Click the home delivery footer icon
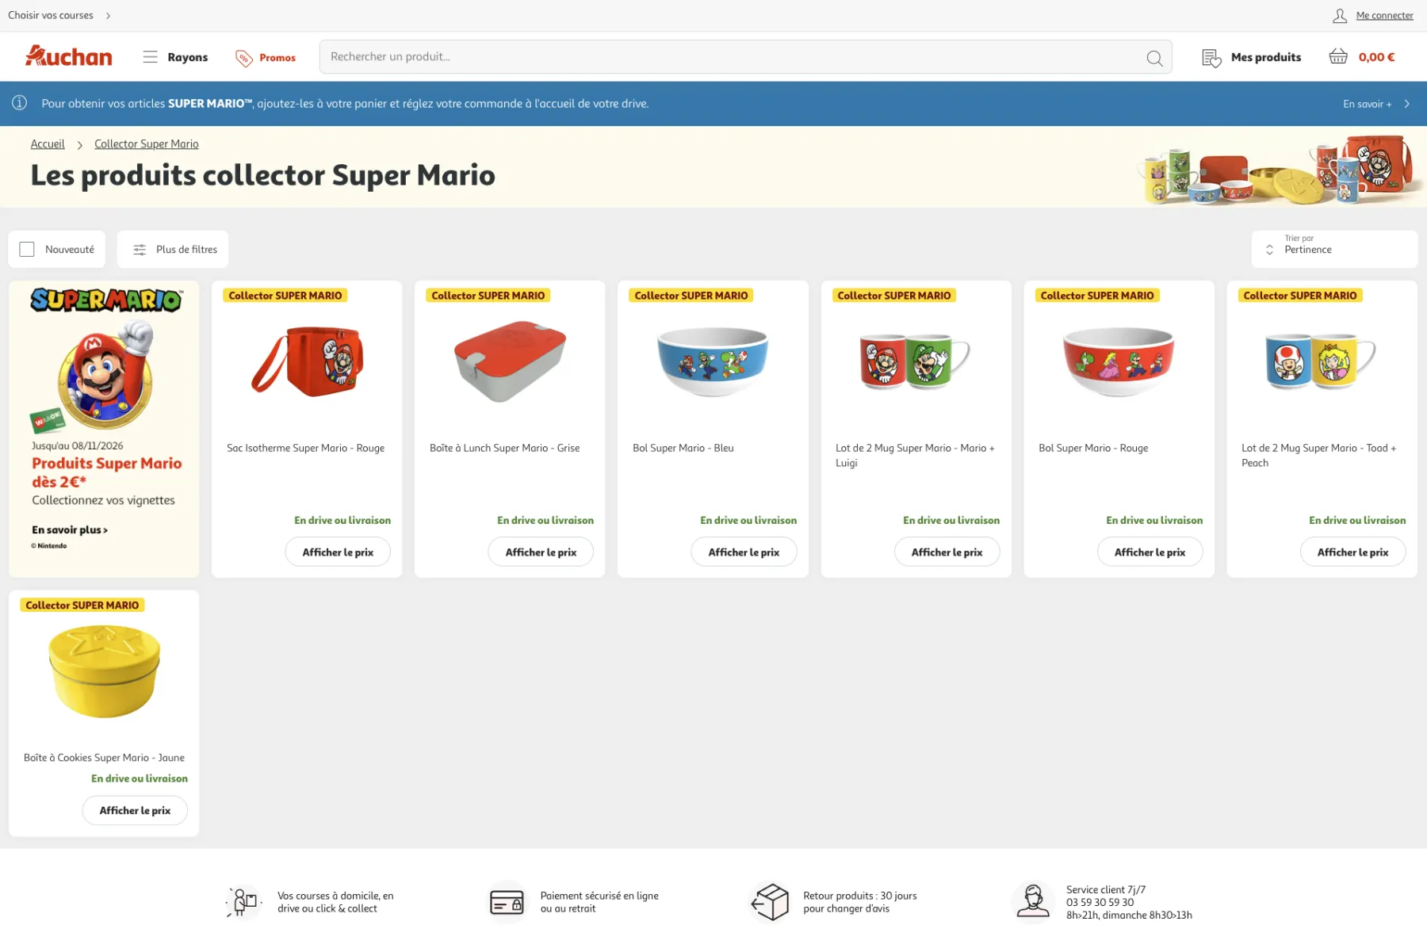Image resolution: width=1427 pixels, height=944 pixels. click(244, 902)
